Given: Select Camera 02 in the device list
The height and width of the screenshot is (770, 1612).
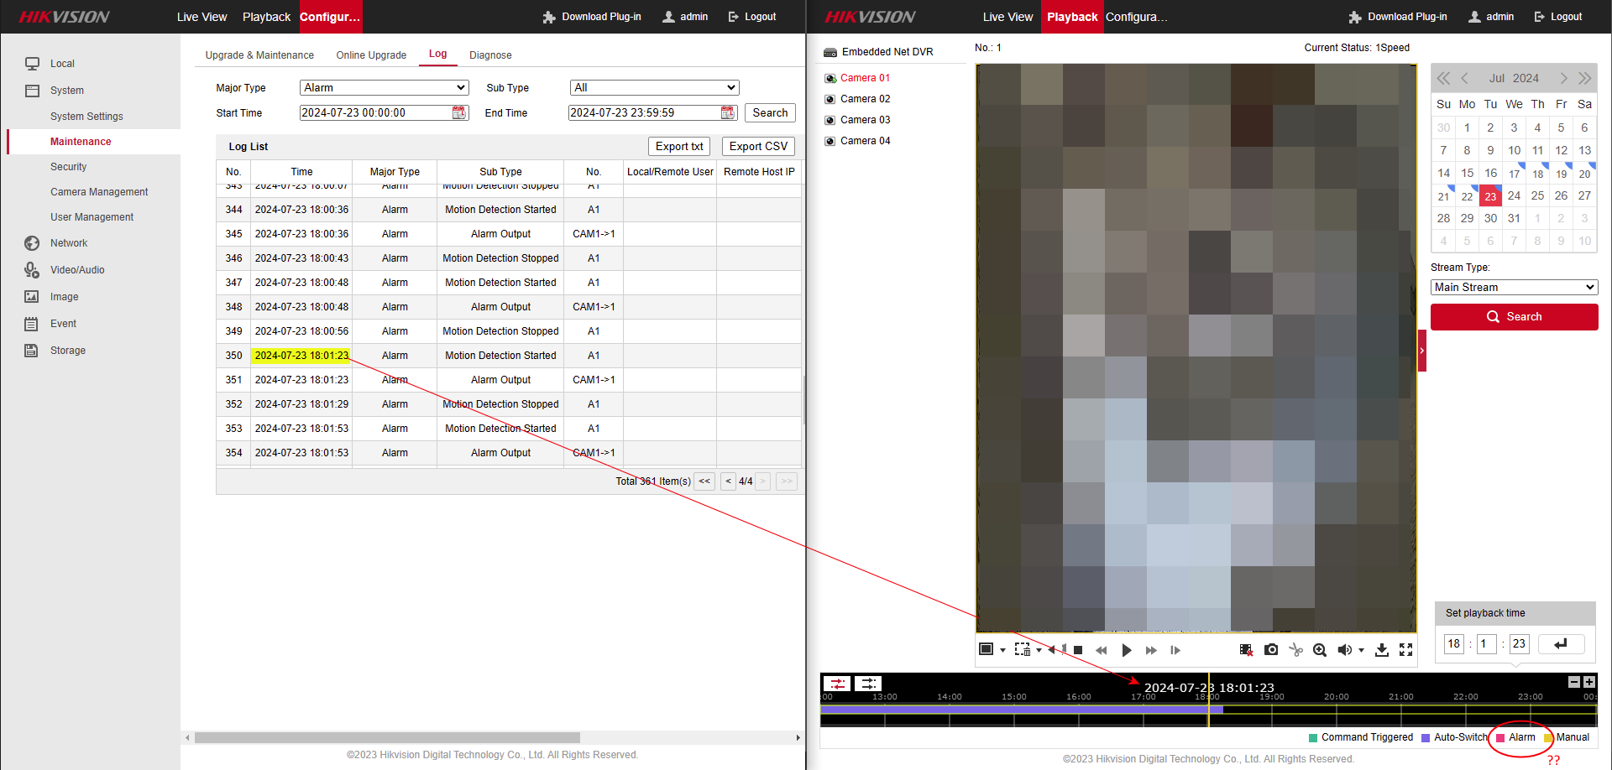Looking at the screenshot, I should pyautogui.click(x=865, y=99).
